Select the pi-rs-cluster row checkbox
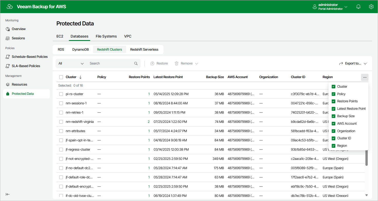The height and width of the screenshot is (201, 378). tap(61, 94)
